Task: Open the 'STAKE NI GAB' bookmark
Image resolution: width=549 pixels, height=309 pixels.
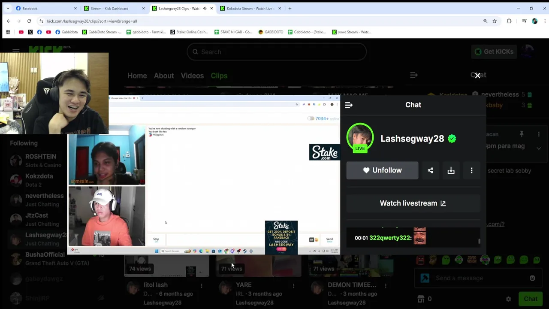Action: pos(233,32)
